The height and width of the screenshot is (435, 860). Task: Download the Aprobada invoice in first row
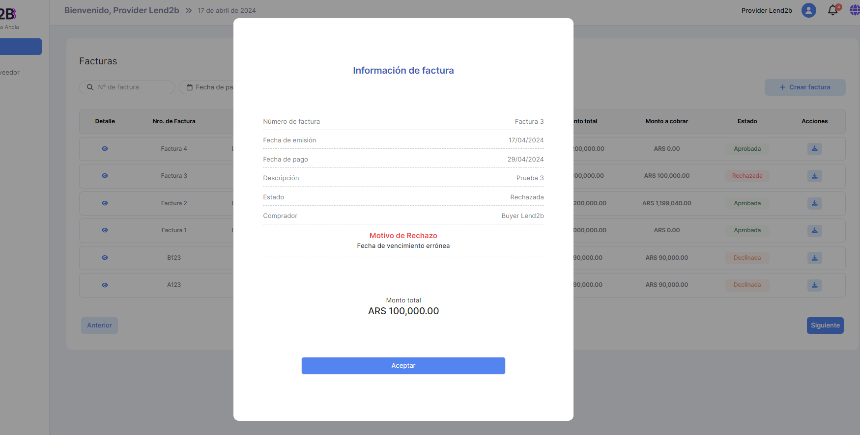click(814, 149)
